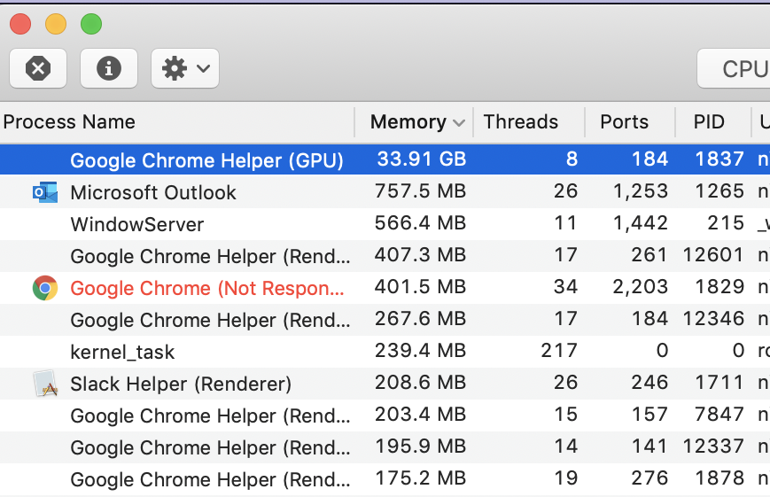Select Chrome Helper row using 407.3 MB
Screen dimensions: 770x497
click(385, 256)
